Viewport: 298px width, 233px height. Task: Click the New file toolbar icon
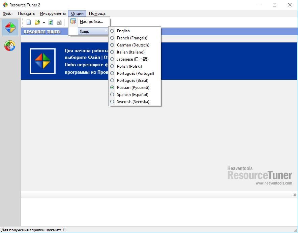pos(29,22)
